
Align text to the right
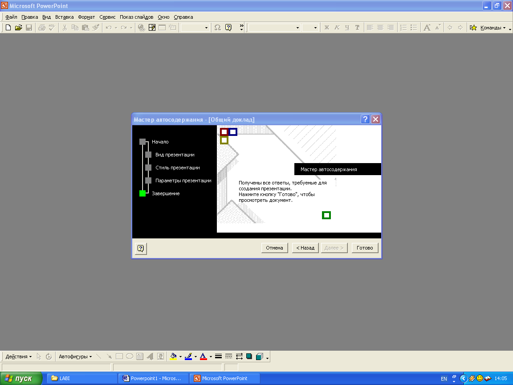[x=391, y=28]
